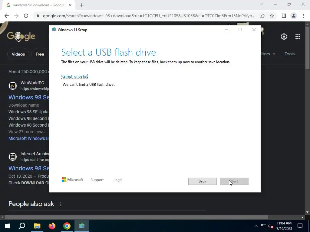Open the Tools option in Google
This screenshot has width=310, height=232.
[x=289, y=54]
